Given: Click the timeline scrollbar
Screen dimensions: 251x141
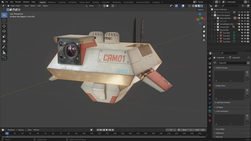Looking at the screenshot, I should (103, 137).
